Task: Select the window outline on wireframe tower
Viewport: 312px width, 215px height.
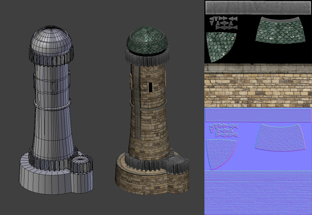Action: point(54,87)
